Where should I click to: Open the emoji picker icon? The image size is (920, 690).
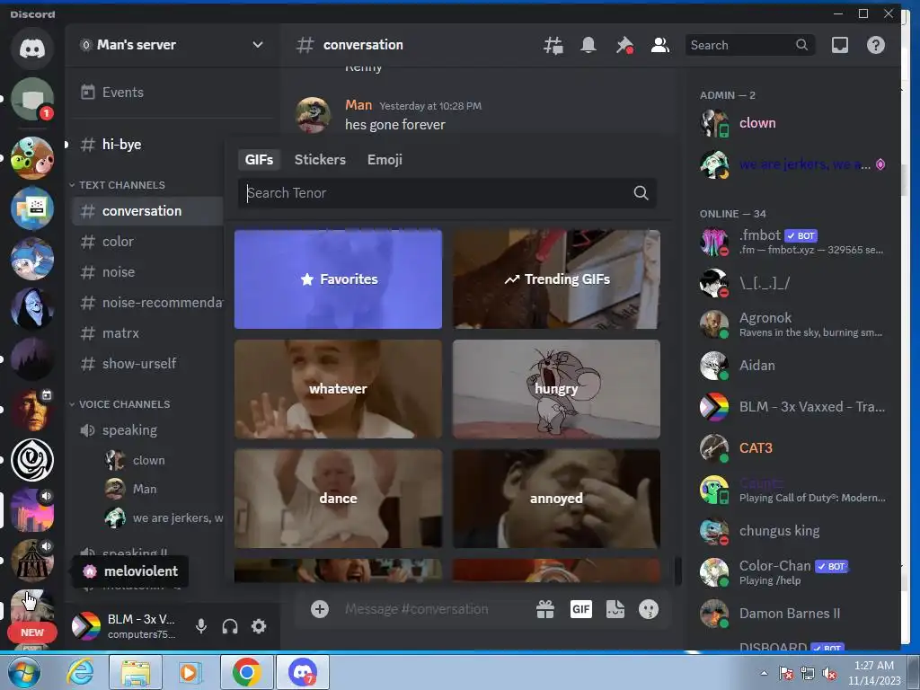coord(649,609)
